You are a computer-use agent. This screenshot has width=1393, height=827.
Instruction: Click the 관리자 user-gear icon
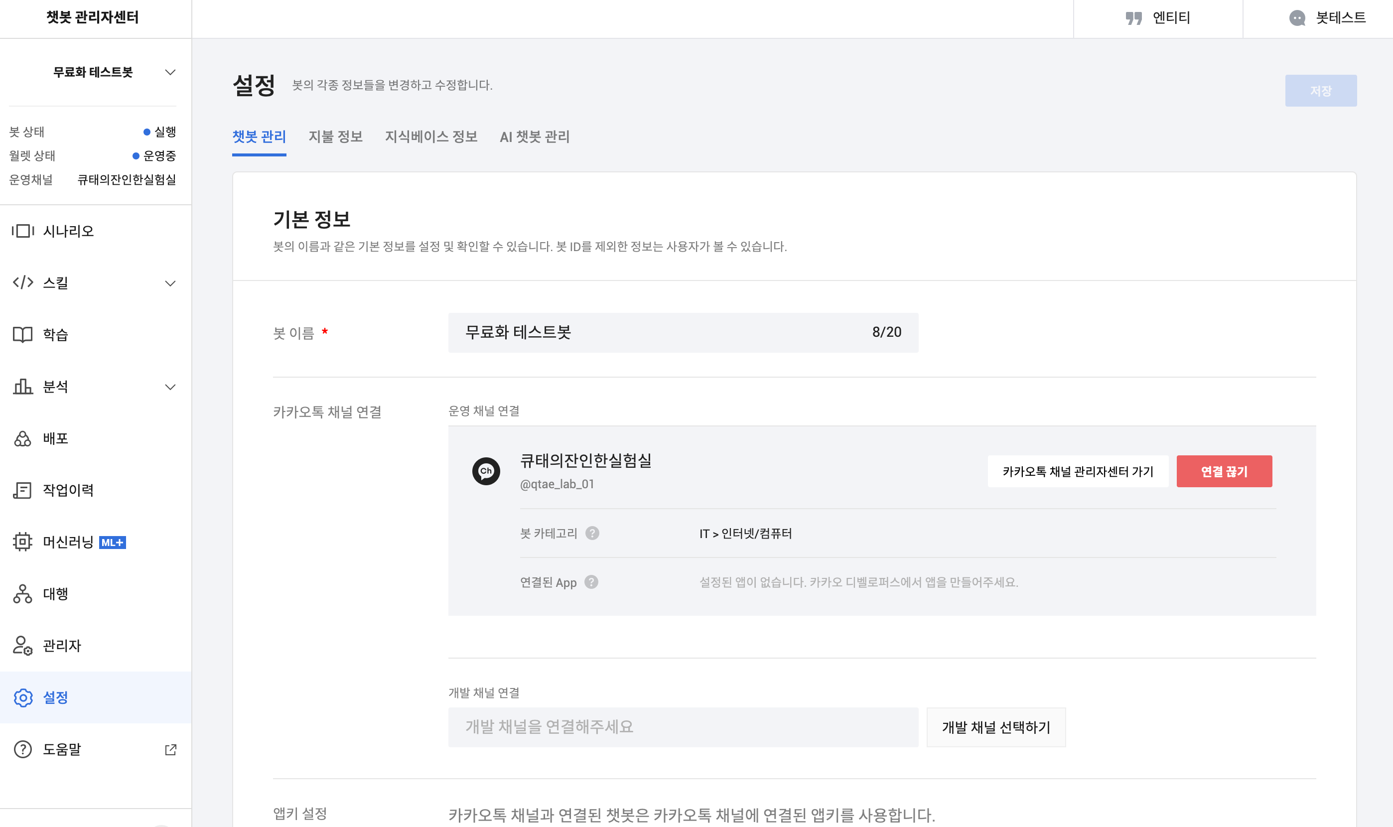pyautogui.click(x=23, y=645)
